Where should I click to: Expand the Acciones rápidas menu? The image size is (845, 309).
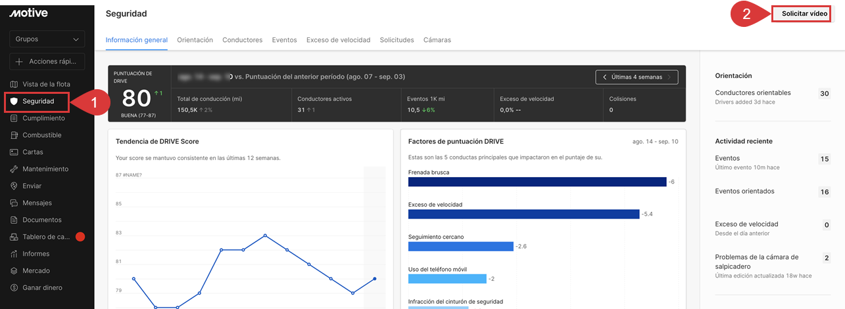click(x=47, y=62)
